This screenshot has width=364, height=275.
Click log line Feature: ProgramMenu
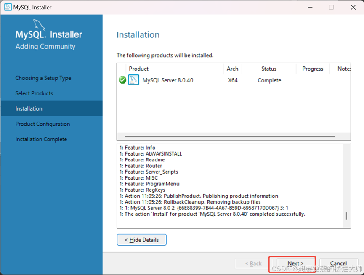[x=149, y=184]
